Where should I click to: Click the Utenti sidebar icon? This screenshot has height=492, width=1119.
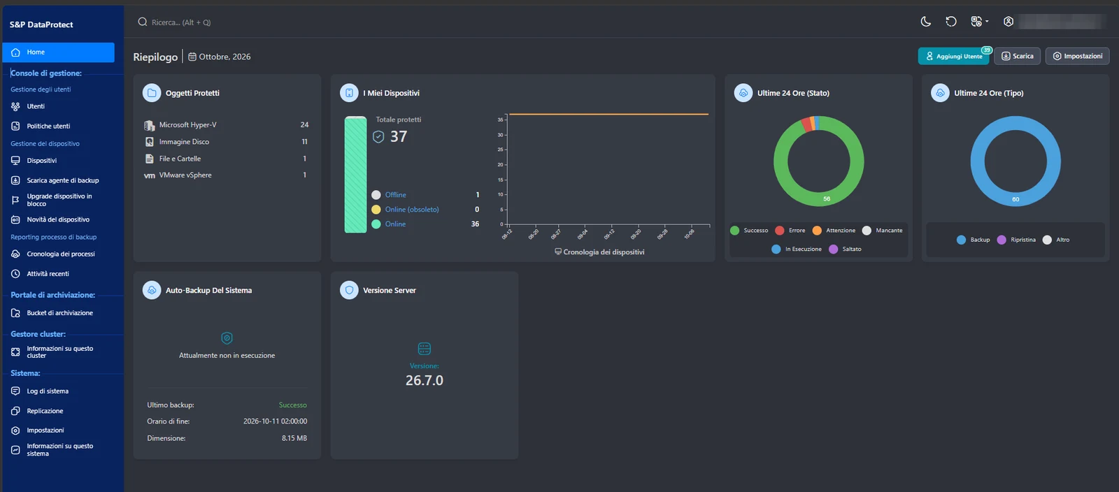point(15,106)
